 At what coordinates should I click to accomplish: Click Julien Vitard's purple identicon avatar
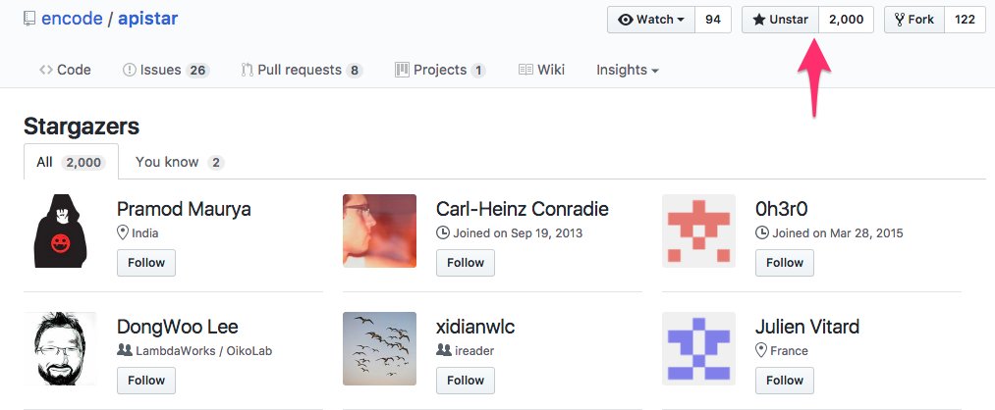[698, 348]
